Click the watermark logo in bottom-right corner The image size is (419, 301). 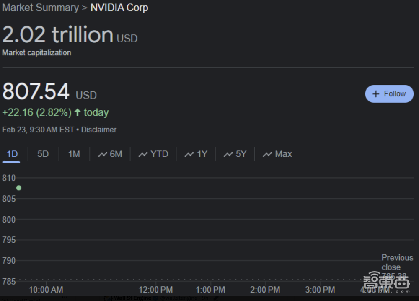[386, 283]
